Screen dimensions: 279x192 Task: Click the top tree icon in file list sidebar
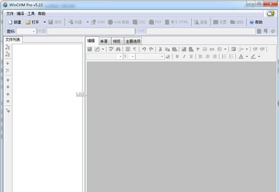[x=7, y=48]
